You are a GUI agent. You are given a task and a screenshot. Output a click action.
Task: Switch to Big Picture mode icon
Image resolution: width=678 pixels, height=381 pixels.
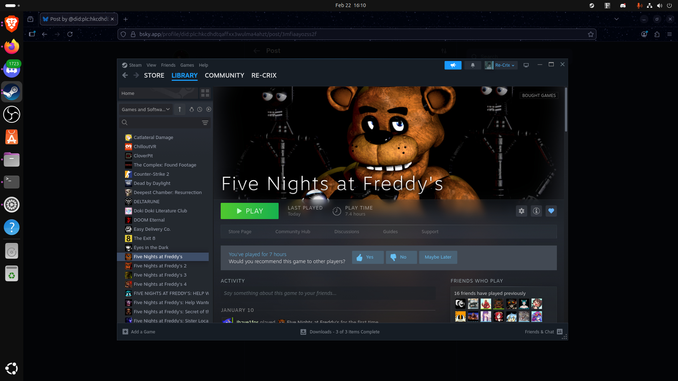click(x=526, y=65)
